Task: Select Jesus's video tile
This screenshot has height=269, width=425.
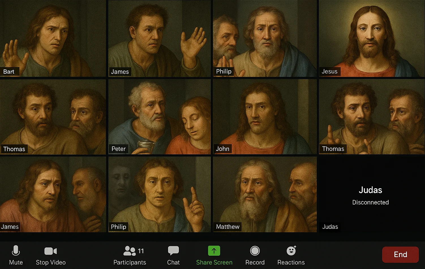Action: pos(372,39)
